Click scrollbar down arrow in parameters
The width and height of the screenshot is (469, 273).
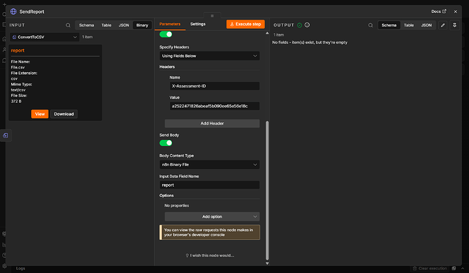pyautogui.click(x=267, y=263)
